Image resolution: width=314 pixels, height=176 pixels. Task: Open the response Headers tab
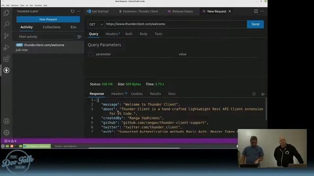tap(119, 94)
